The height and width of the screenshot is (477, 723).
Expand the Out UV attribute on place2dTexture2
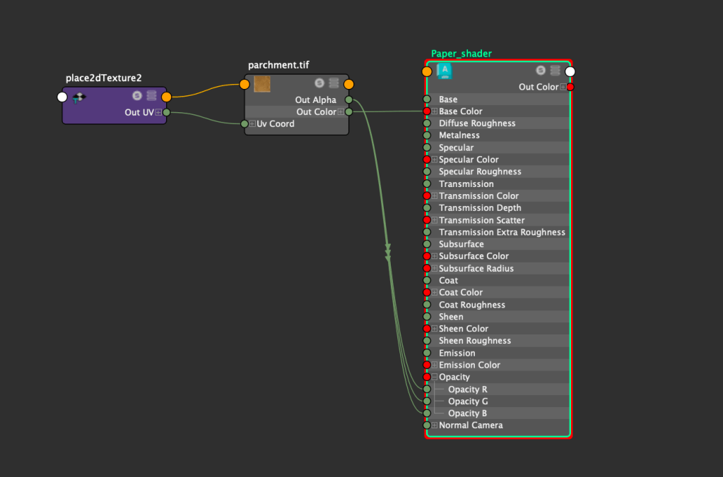(157, 112)
